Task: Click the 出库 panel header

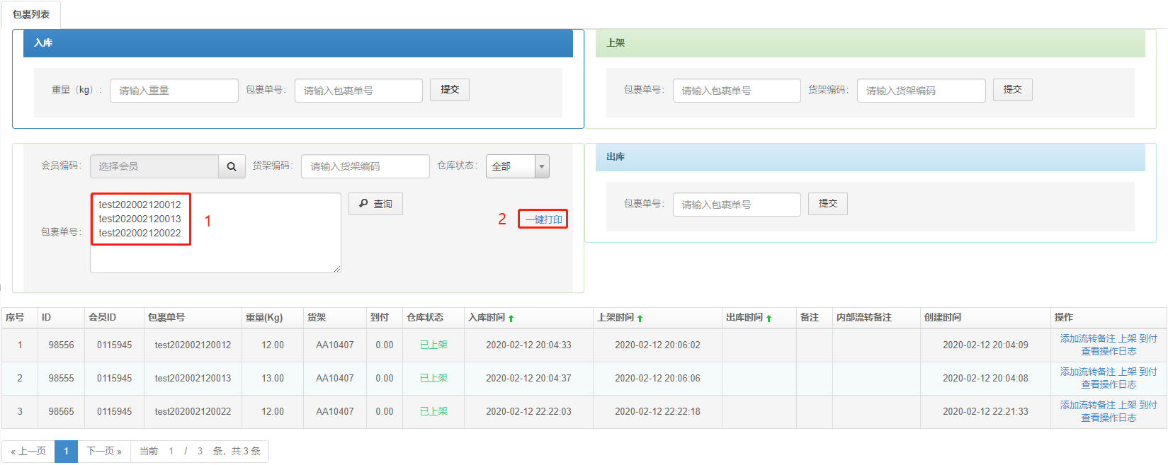Action: [871, 157]
